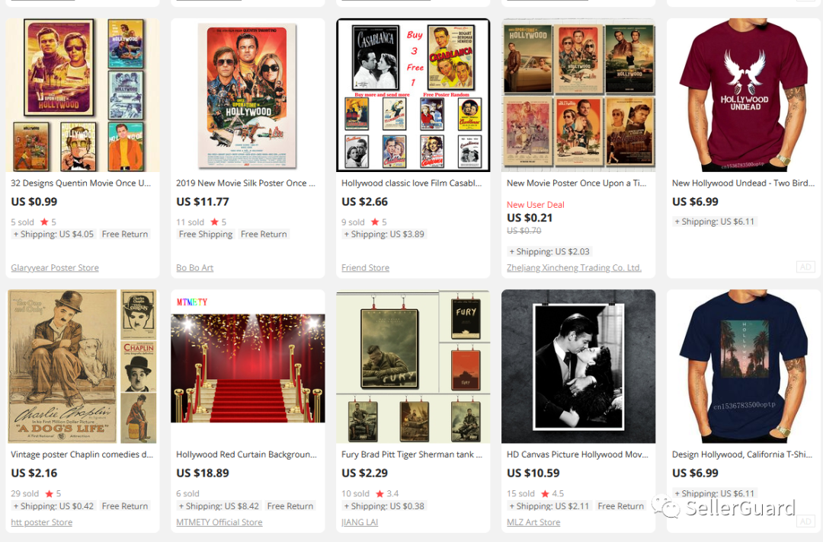Screen dimensions: 823x542
Task: View the Casablanca Buy 3 Free 1 image
Action: coord(413,95)
